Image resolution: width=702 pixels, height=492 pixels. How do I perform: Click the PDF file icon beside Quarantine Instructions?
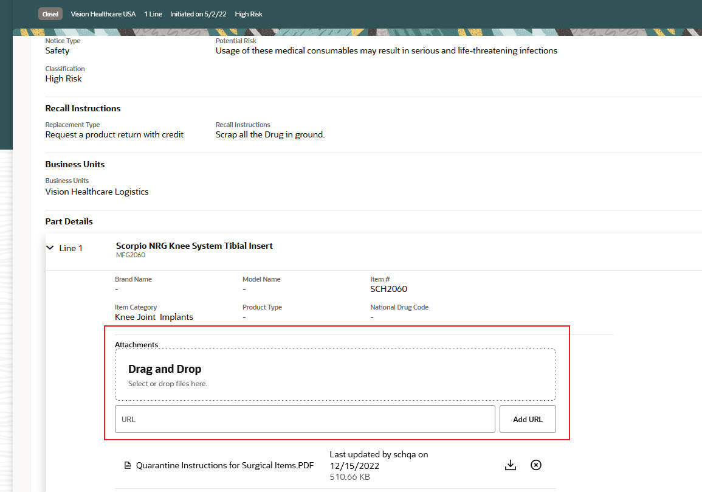128,466
